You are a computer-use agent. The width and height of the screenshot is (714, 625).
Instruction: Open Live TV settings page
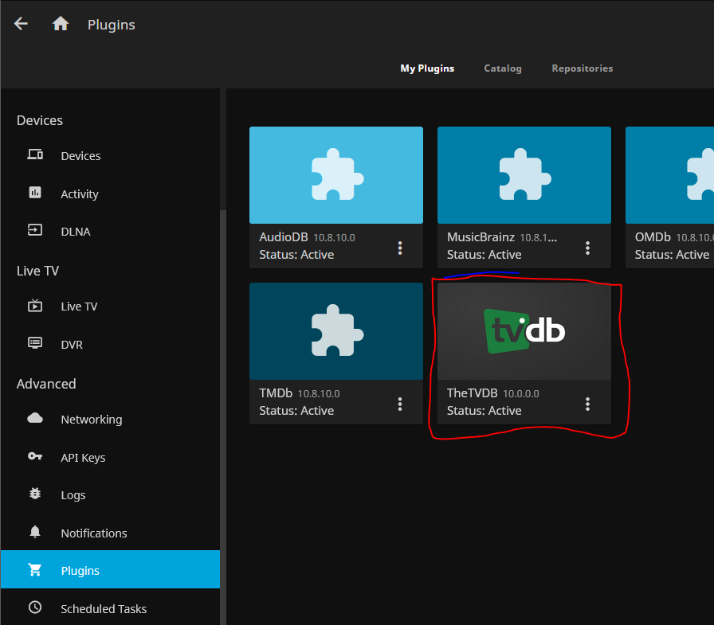click(79, 307)
